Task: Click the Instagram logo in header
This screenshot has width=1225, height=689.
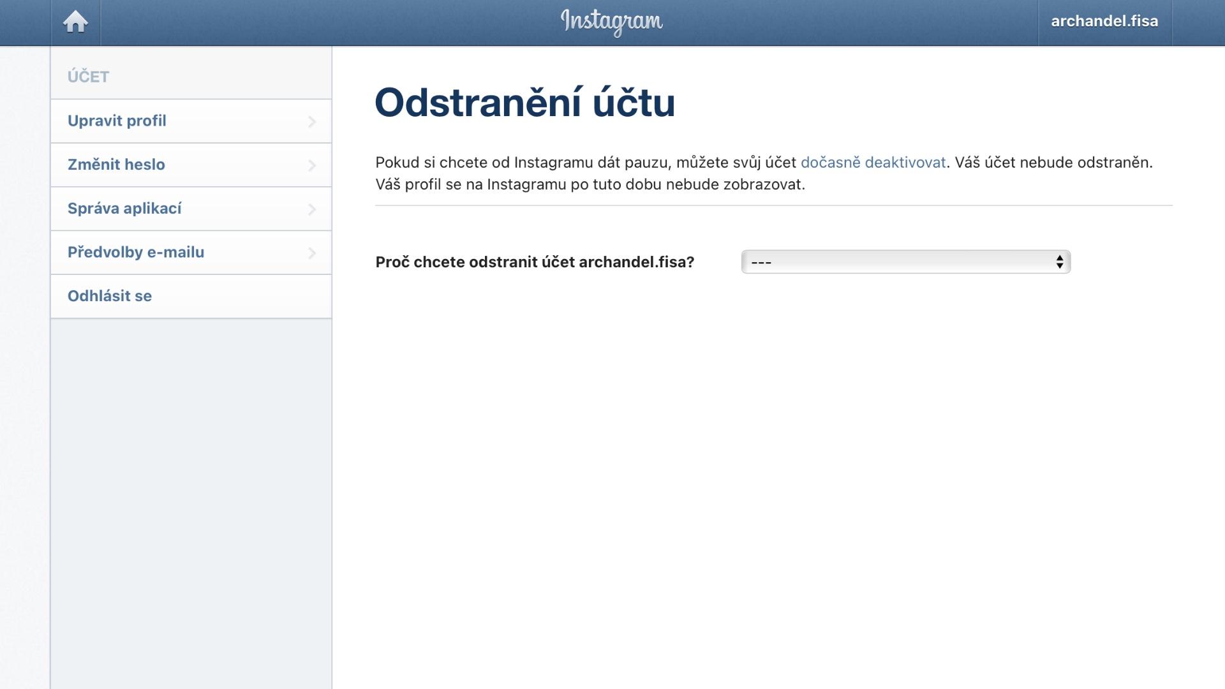Action: click(x=611, y=22)
